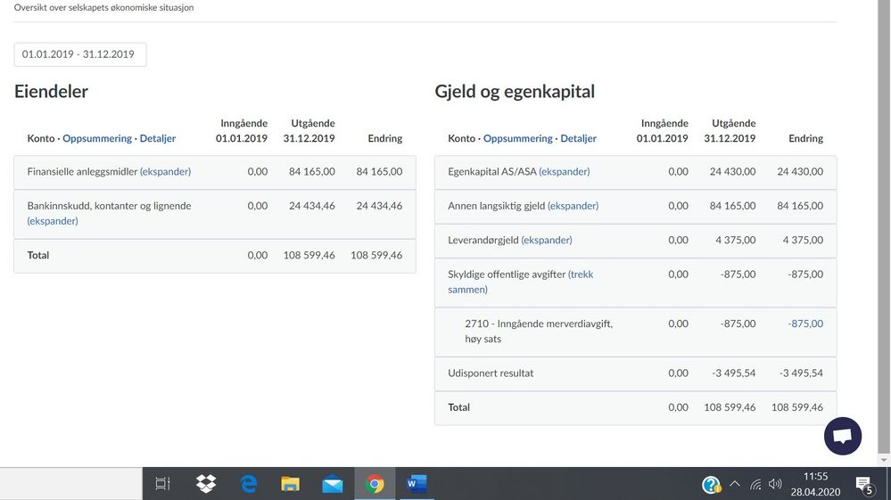Open the taskbar clock and date
Viewport: 891px width, 500px height.
[x=815, y=484]
